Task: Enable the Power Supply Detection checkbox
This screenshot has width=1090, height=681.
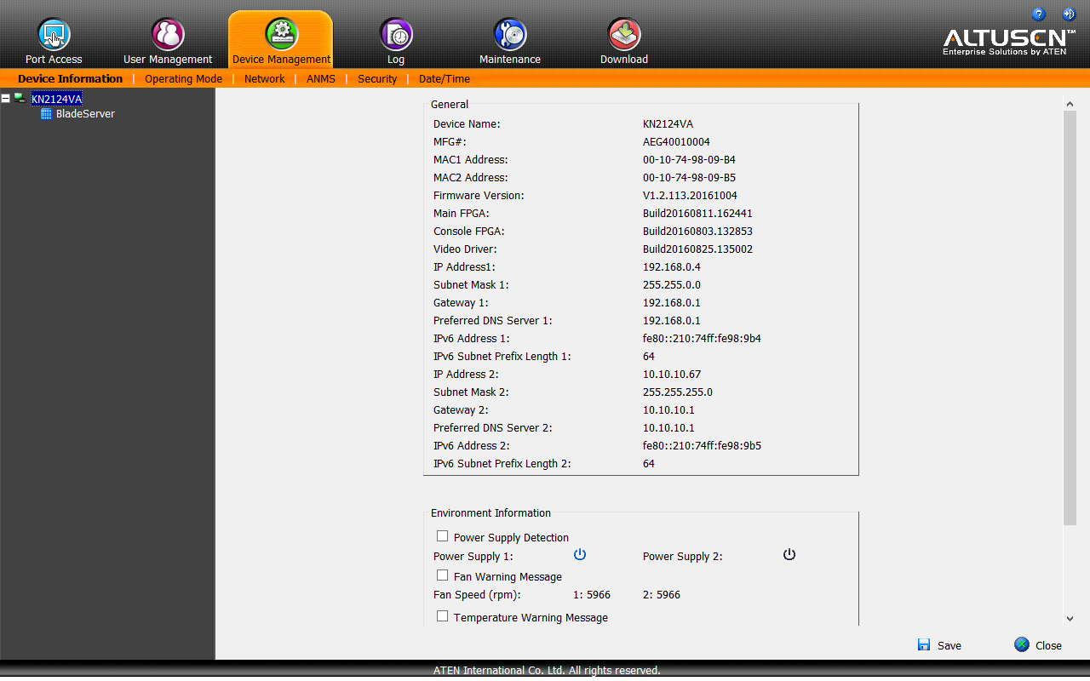Action: (443, 536)
